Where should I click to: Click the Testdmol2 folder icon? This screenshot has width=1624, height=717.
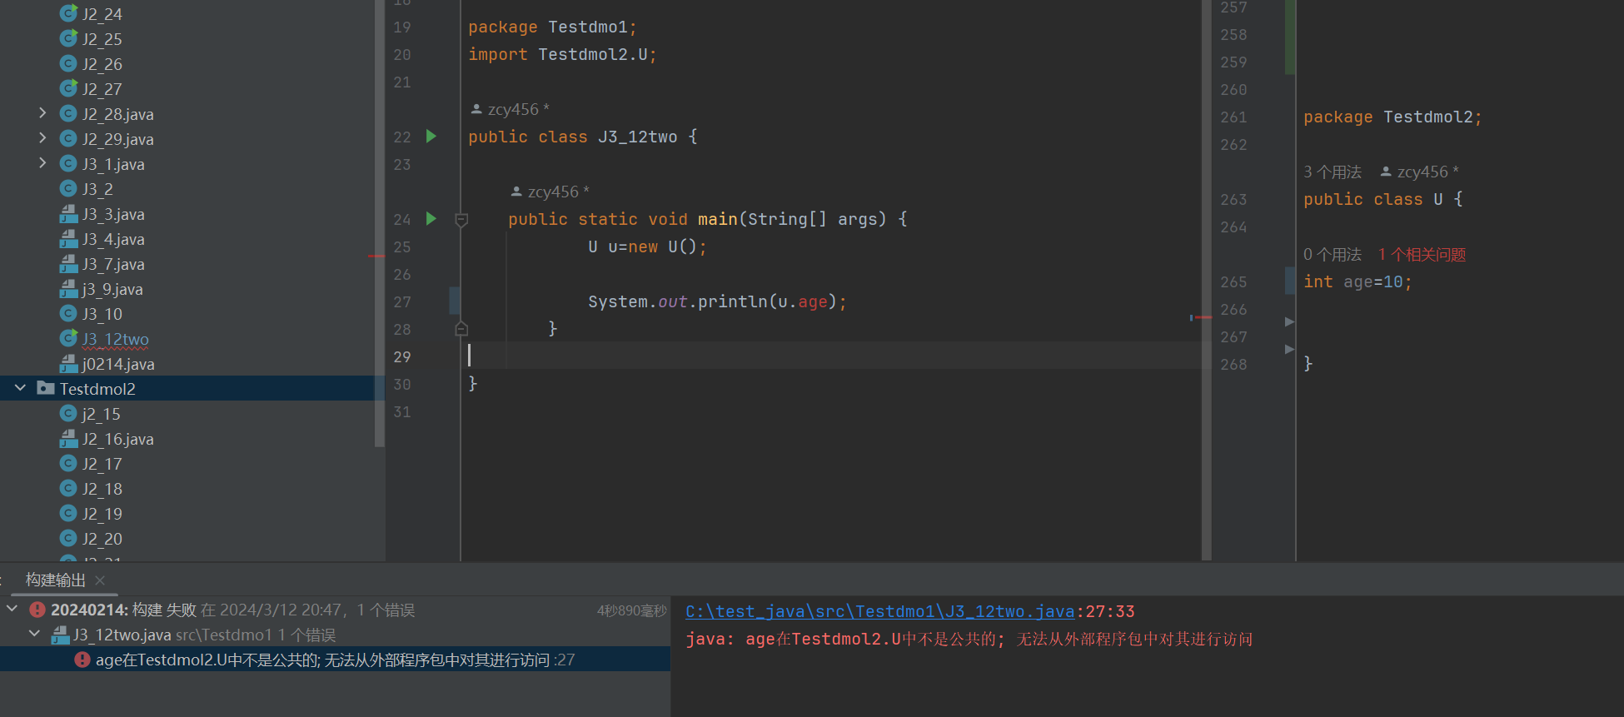(x=46, y=388)
